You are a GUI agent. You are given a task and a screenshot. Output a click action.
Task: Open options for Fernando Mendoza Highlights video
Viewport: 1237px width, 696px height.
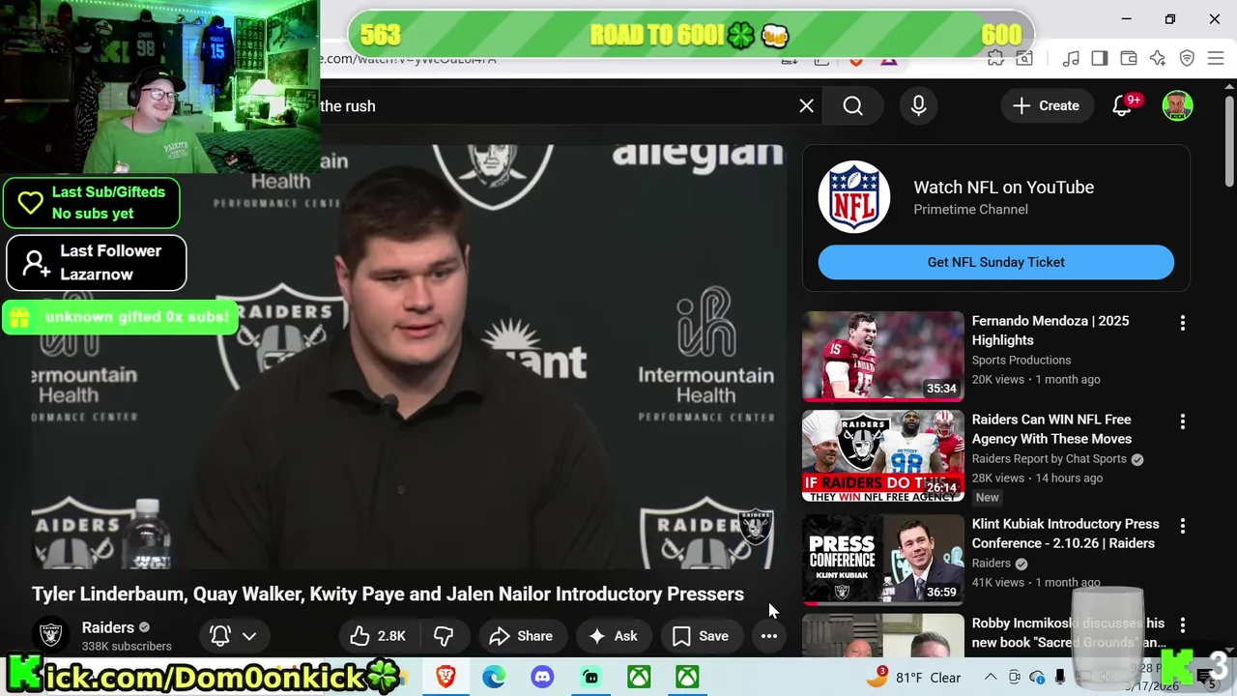click(x=1182, y=323)
